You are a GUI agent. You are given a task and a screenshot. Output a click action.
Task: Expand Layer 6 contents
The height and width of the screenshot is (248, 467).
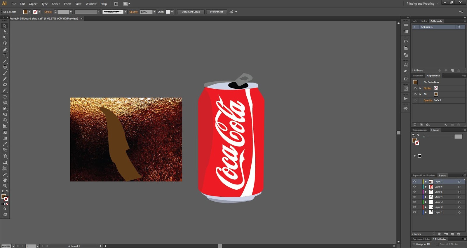click(x=426, y=187)
